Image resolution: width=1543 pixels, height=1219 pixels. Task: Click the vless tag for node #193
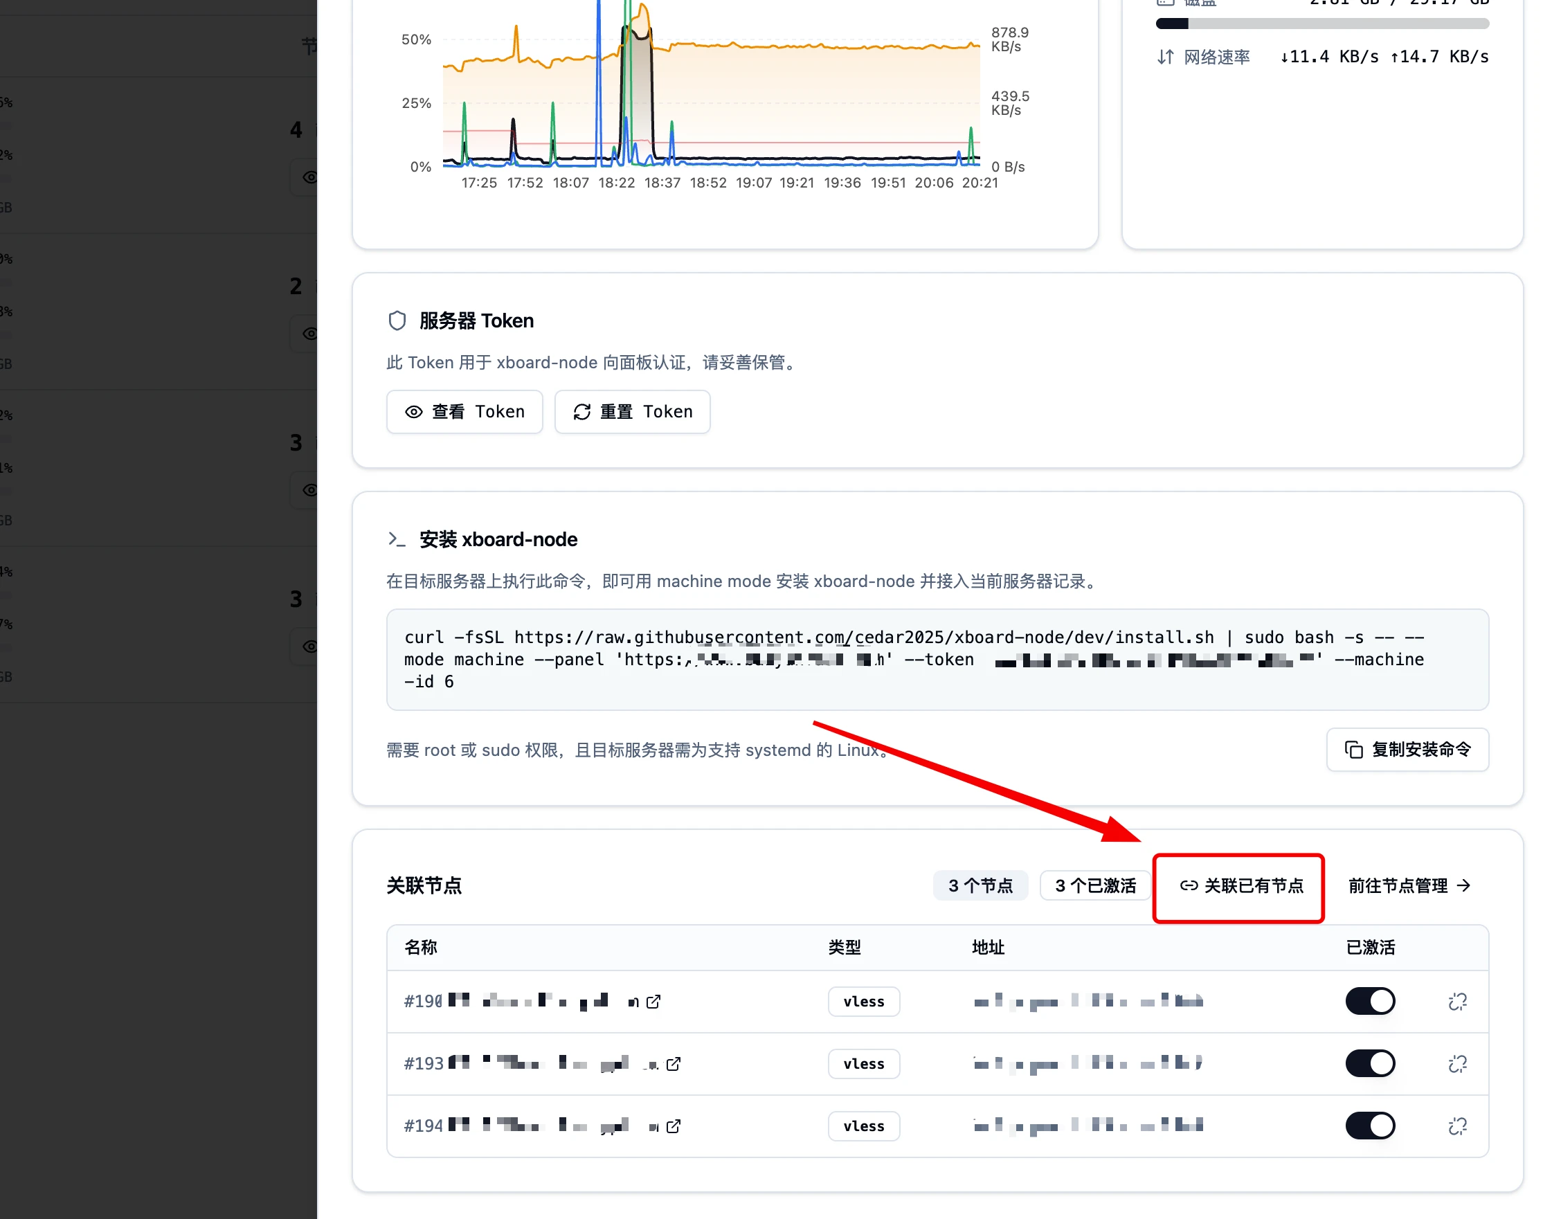(x=863, y=1063)
